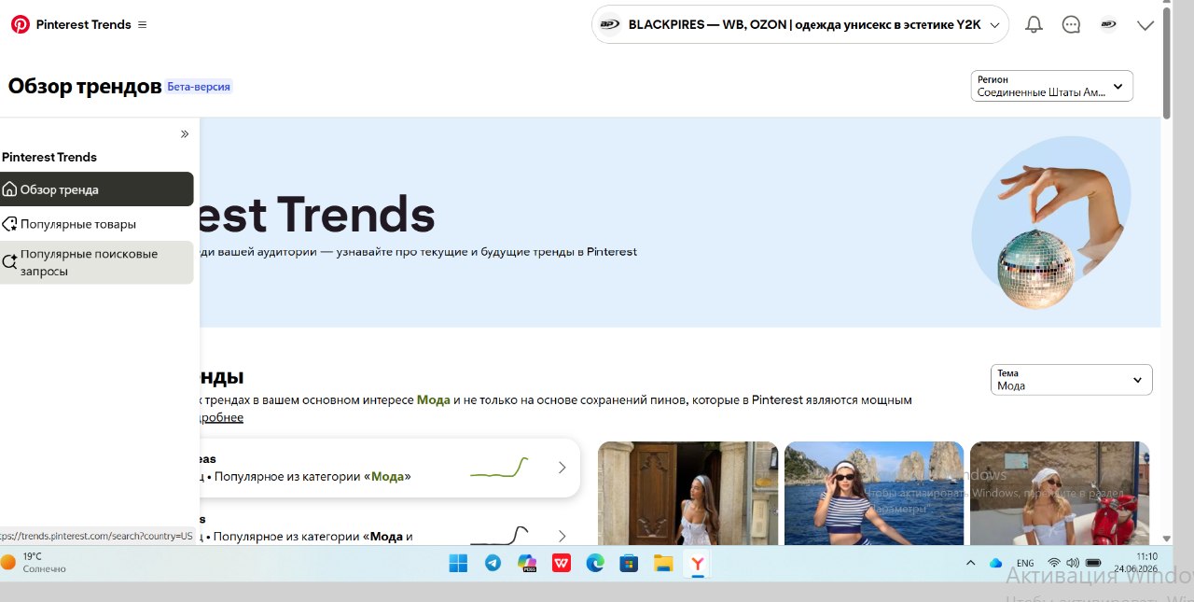The height and width of the screenshot is (602, 1194).
Task: Click the home icon beside Обзор тренда
Action: click(9, 189)
